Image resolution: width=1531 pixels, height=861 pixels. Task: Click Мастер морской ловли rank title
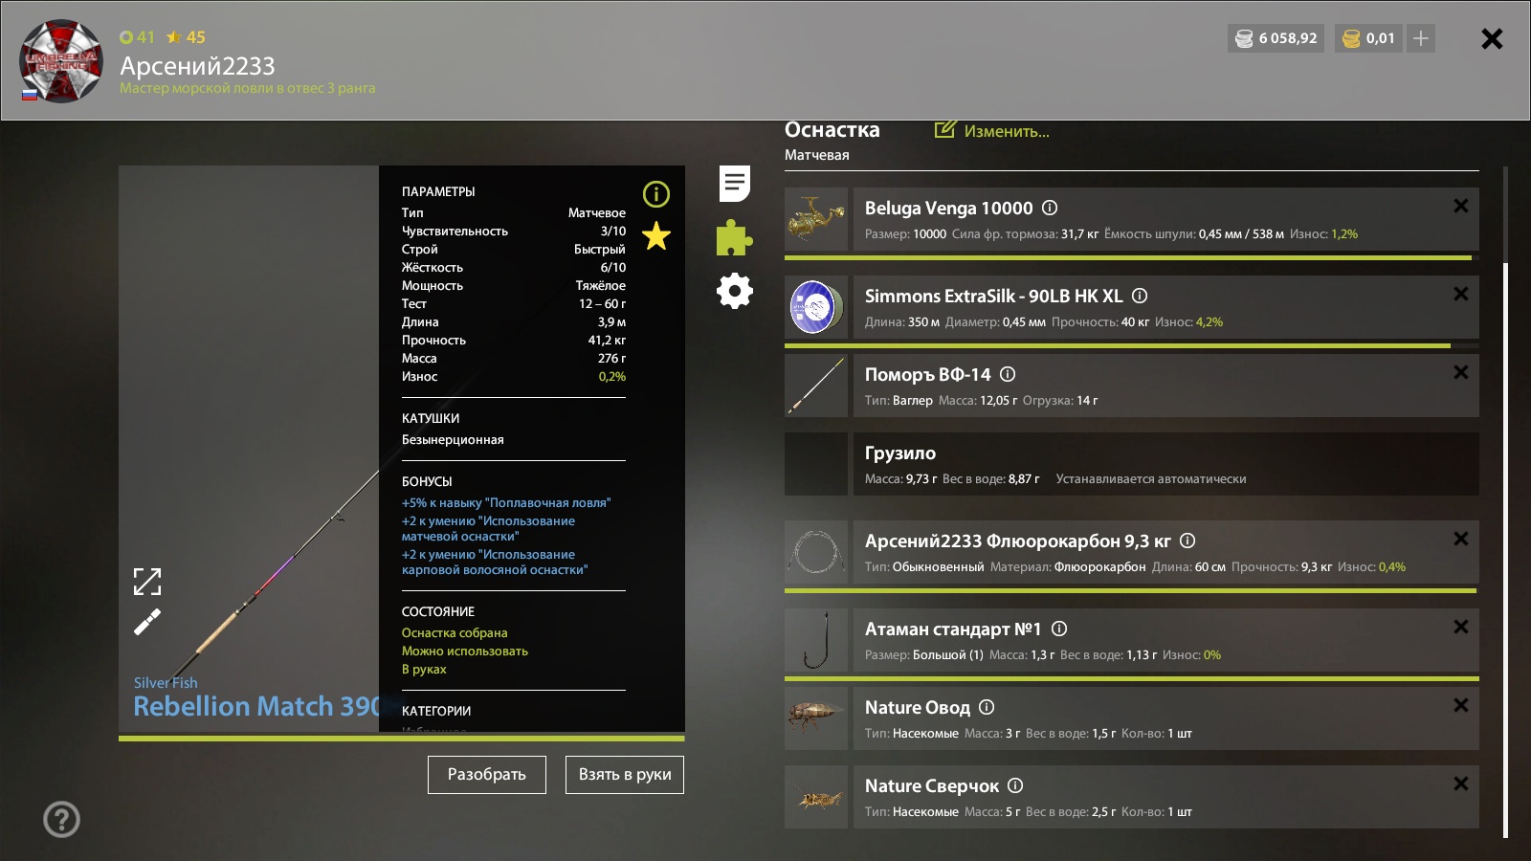point(248,88)
